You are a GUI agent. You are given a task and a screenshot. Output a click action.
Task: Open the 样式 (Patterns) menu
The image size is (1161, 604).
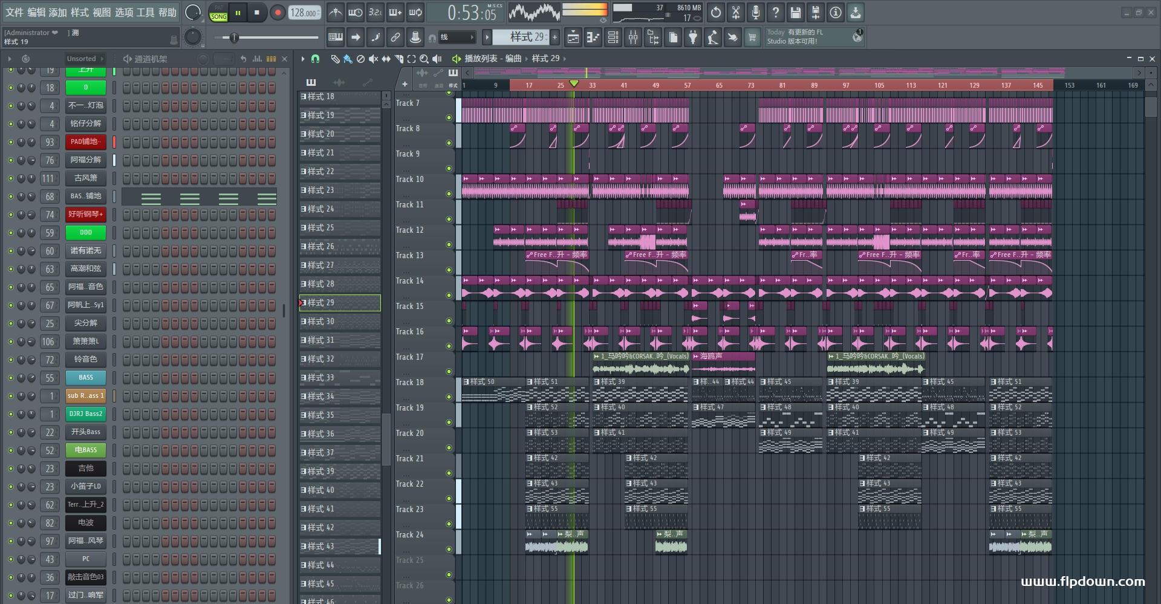click(x=80, y=12)
